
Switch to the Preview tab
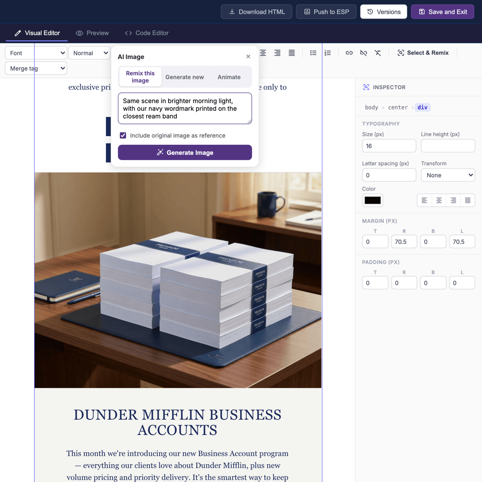tap(92, 33)
